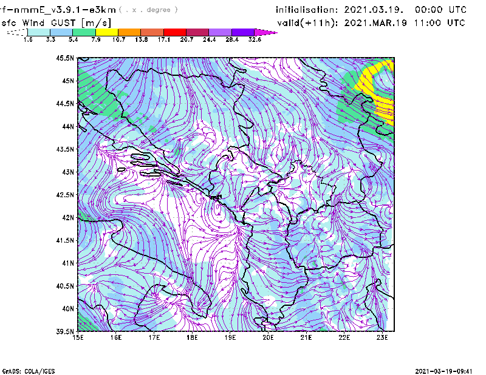Click the violet legend swatch starting at 28.4
This screenshot has height=375, width=486.
(242, 32)
